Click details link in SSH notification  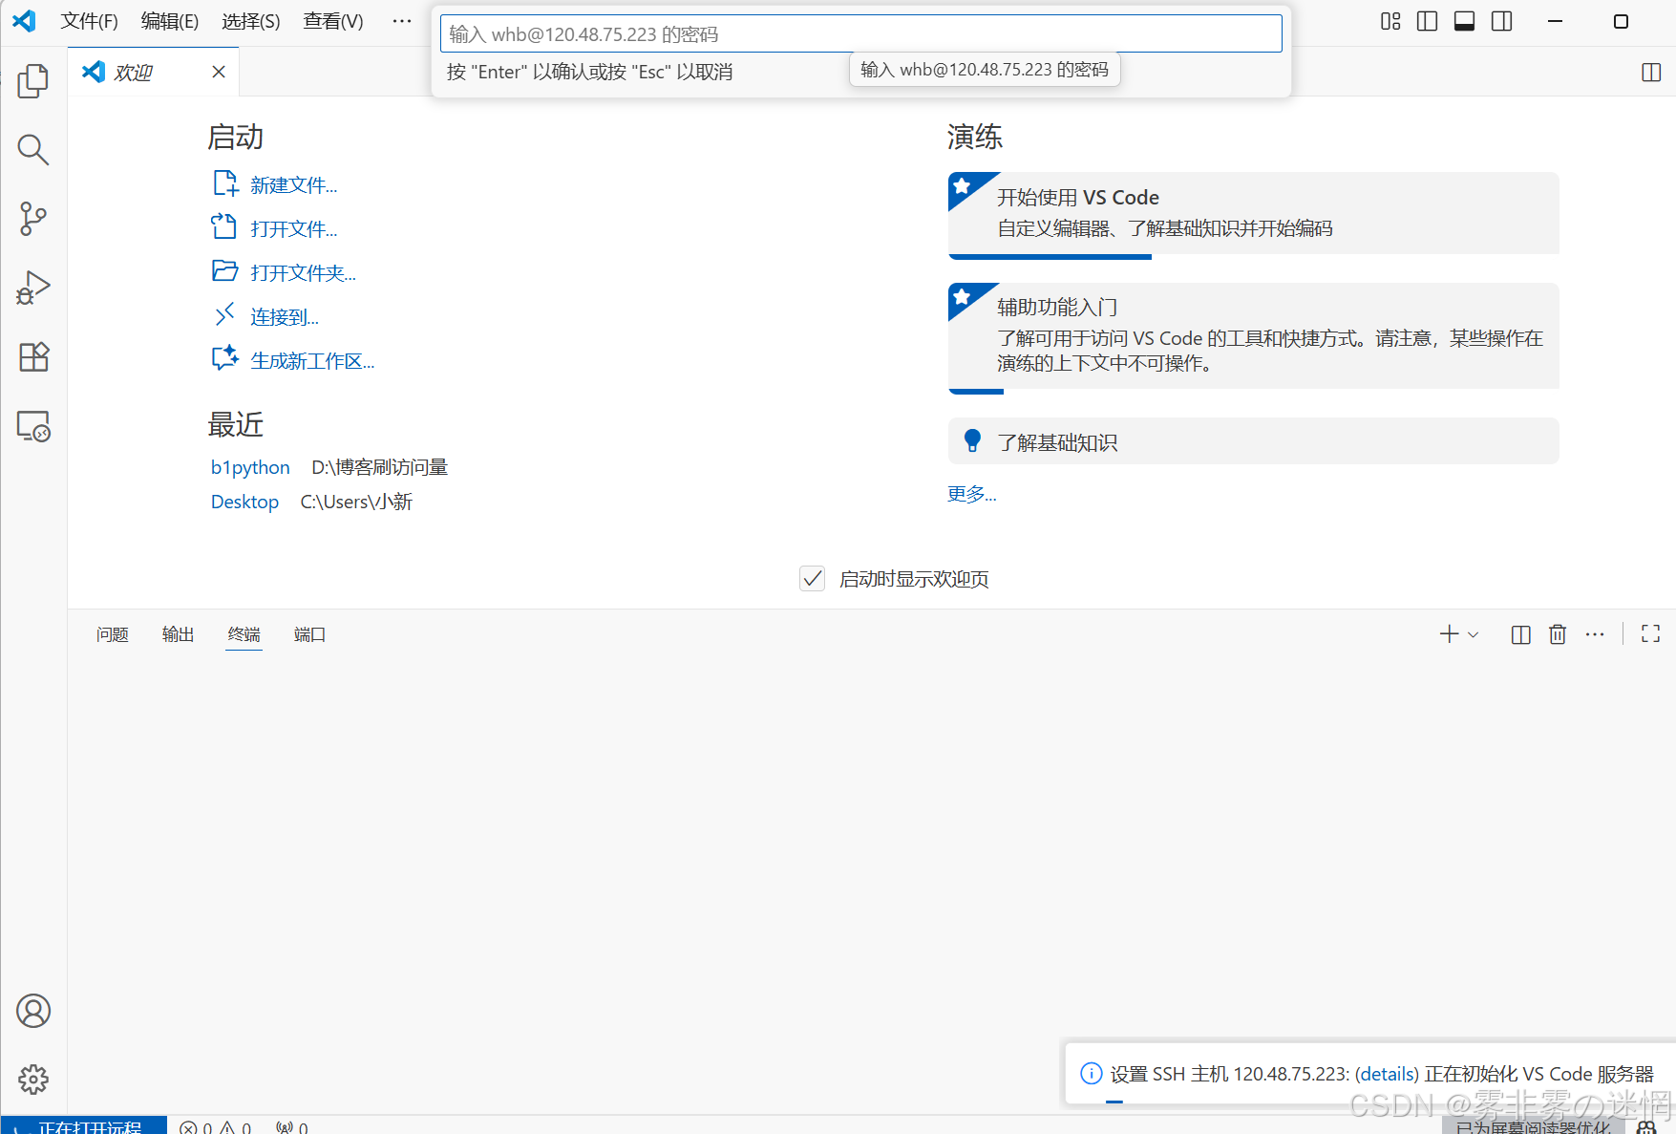[x=1386, y=1074]
